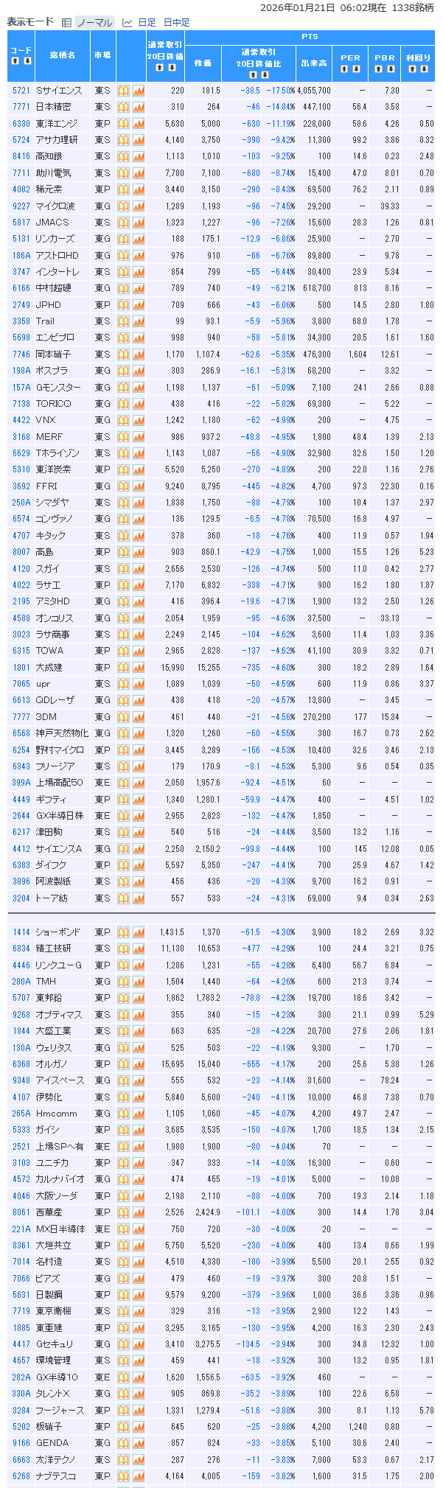Click the chart icon for ショーボンド
The width and height of the screenshot is (443, 1488).
point(139,932)
